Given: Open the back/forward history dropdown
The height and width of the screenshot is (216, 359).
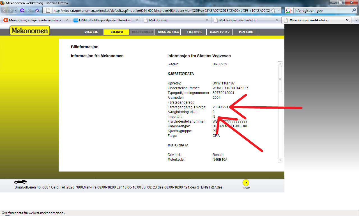Looking at the screenshot, I should [16, 10].
